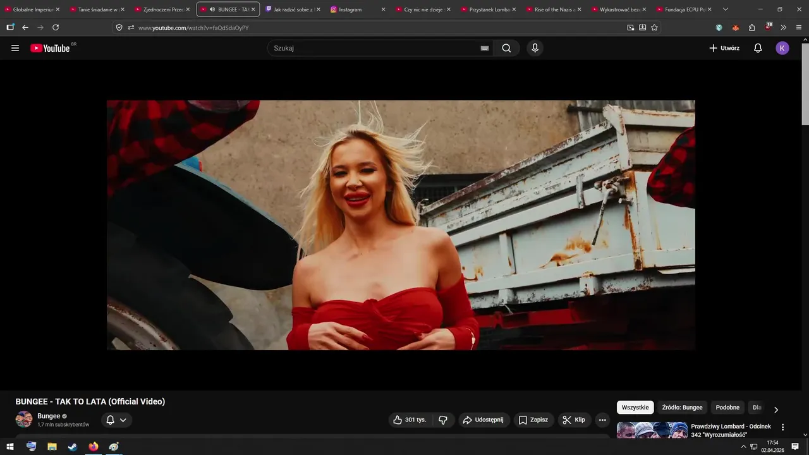The image size is (809, 455).
Task: Click the Udostępnij share button
Action: [x=484, y=420]
